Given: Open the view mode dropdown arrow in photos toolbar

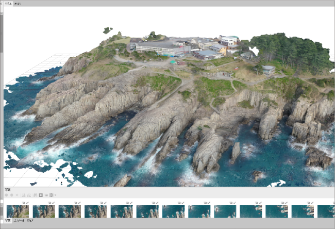Looking at the screenshot, I should [55, 195].
